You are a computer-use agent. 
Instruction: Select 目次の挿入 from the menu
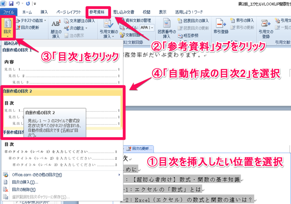[x=25, y=182]
